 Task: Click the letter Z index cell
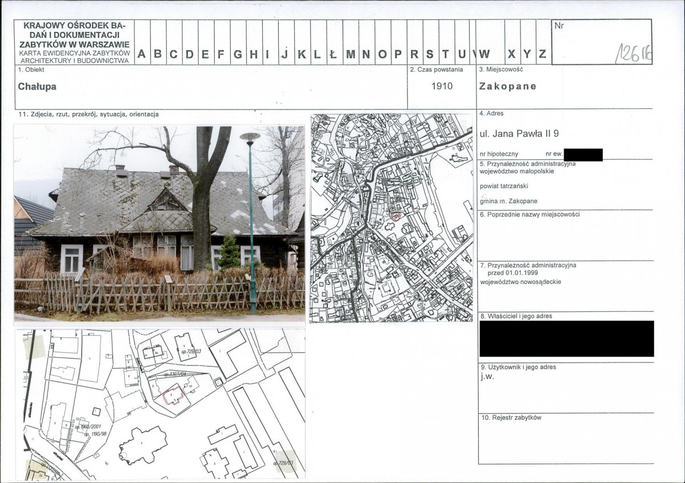pyautogui.click(x=543, y=54)
